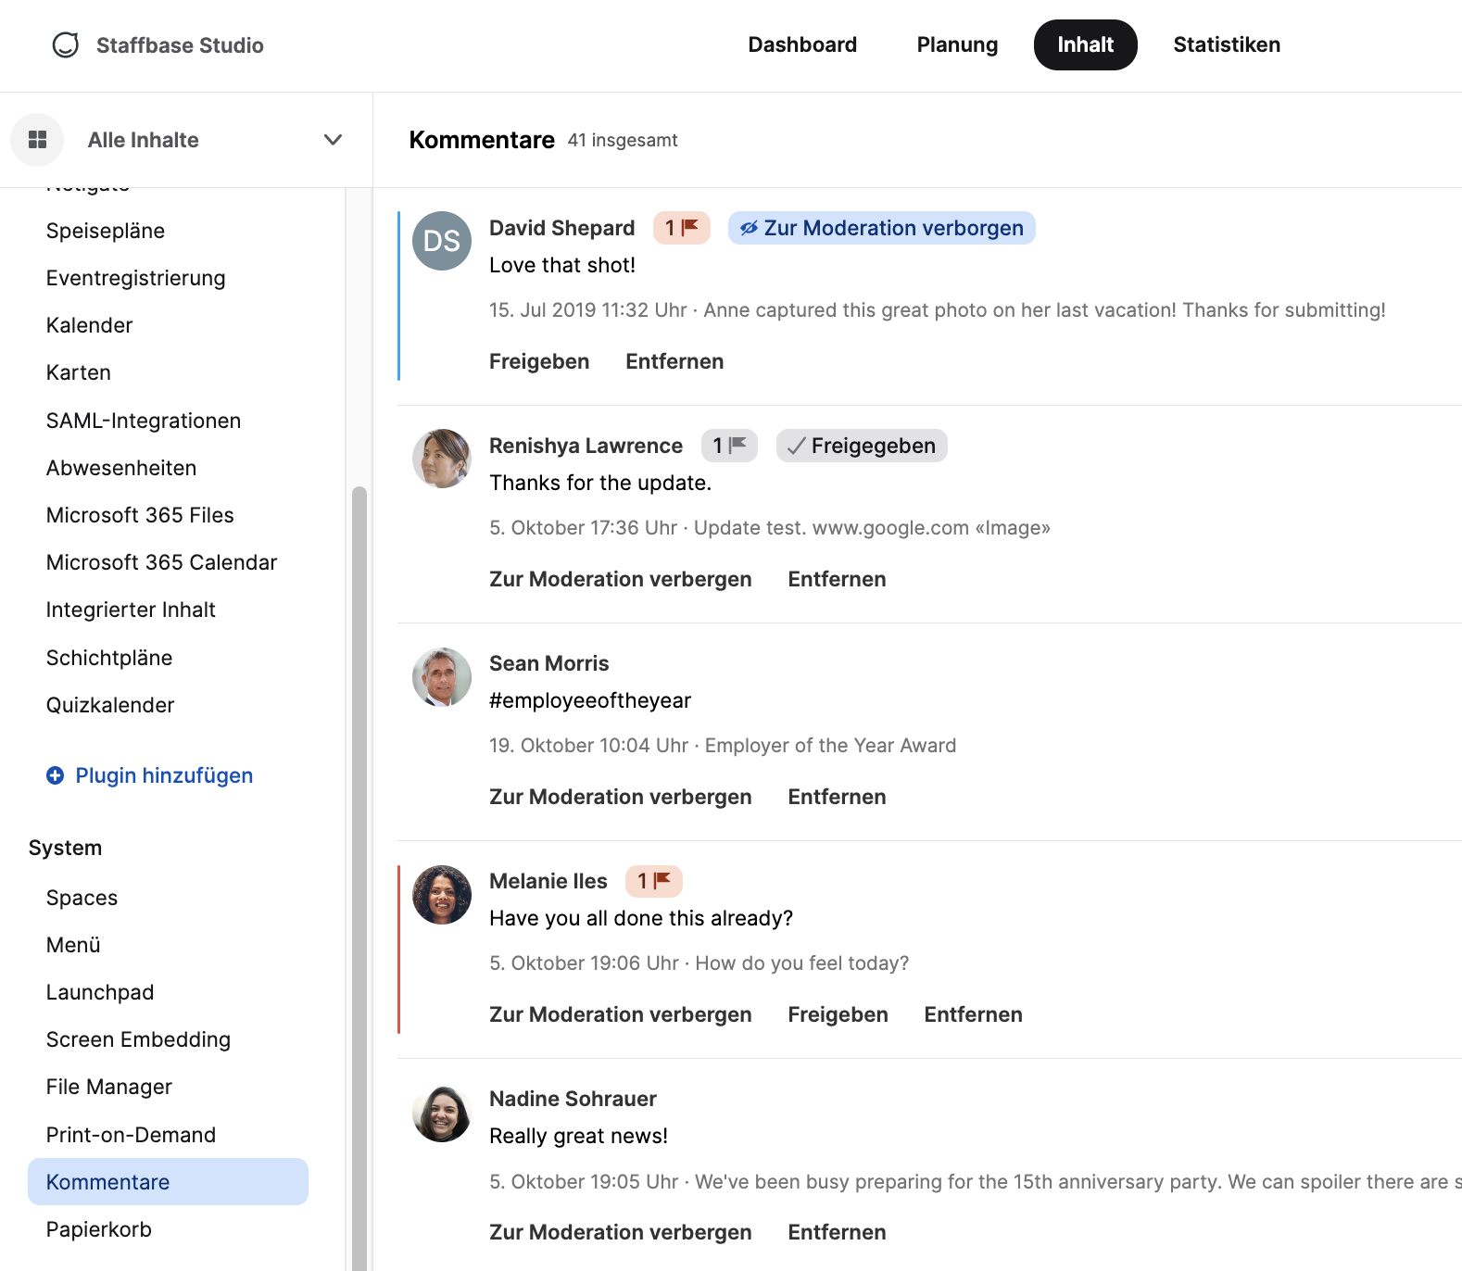The height and width of the screenshot is (1271, 1462).
Task: Open Papierkorb in the sidebar
Action: pos(99,1229)
